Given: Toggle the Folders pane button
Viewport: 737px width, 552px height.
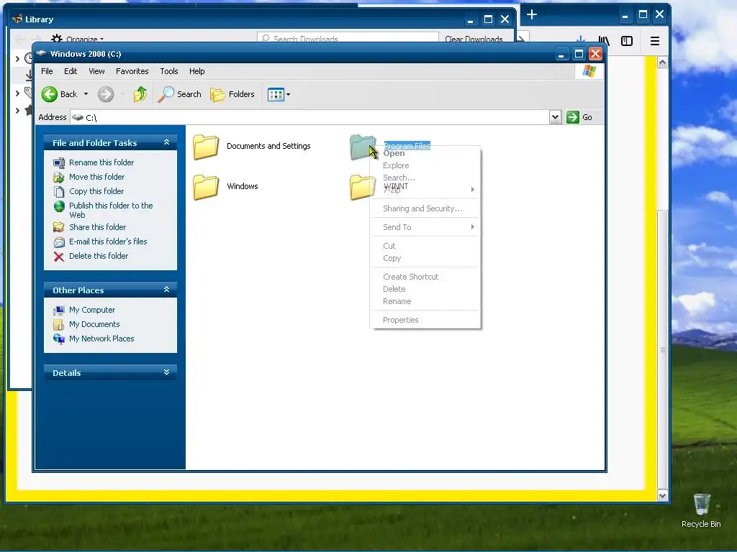Looking at the screenshot, I should pyautogui.click(x=232, y=94).
